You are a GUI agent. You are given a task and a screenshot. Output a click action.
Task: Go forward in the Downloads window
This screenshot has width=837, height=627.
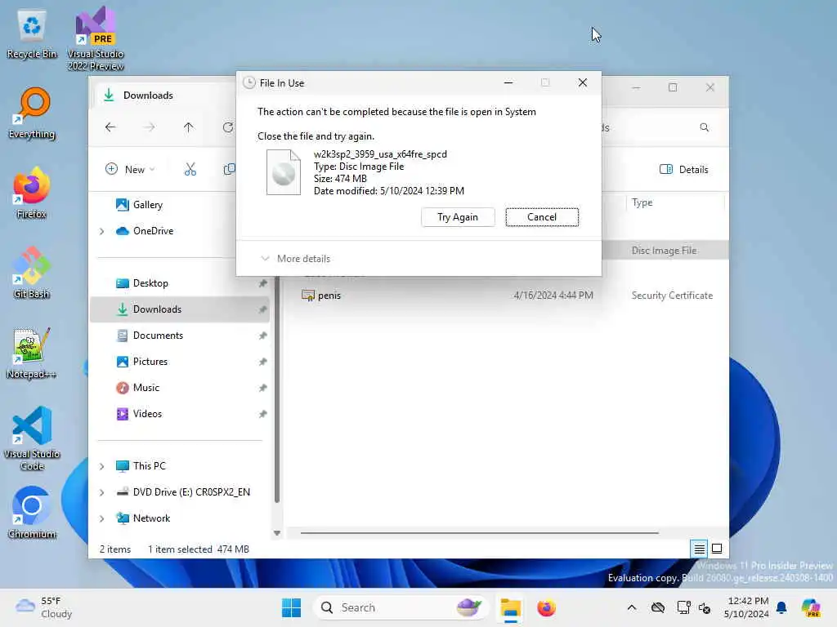pyautogui.click(x=150, y=127)
